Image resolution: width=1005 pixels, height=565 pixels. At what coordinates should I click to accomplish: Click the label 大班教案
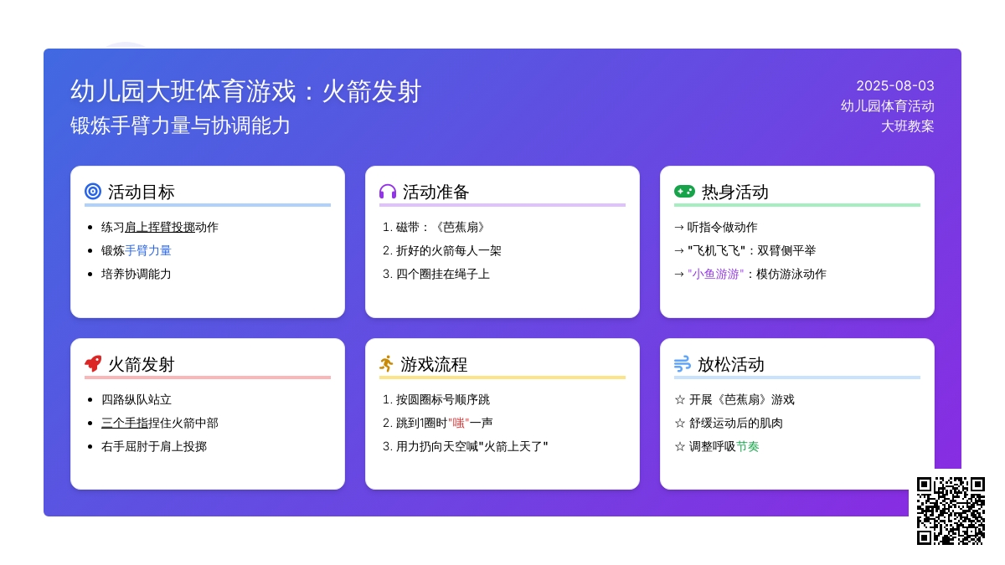tap(908, 126)
